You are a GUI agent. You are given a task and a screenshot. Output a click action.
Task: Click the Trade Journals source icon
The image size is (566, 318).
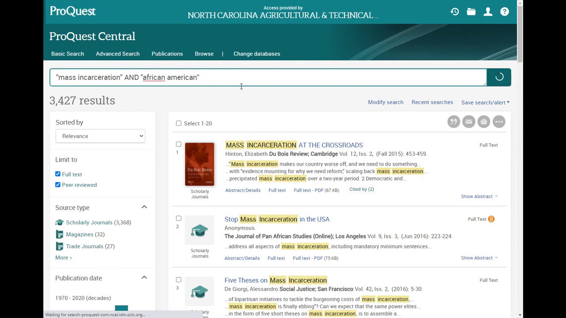click(x=60, y=246)
